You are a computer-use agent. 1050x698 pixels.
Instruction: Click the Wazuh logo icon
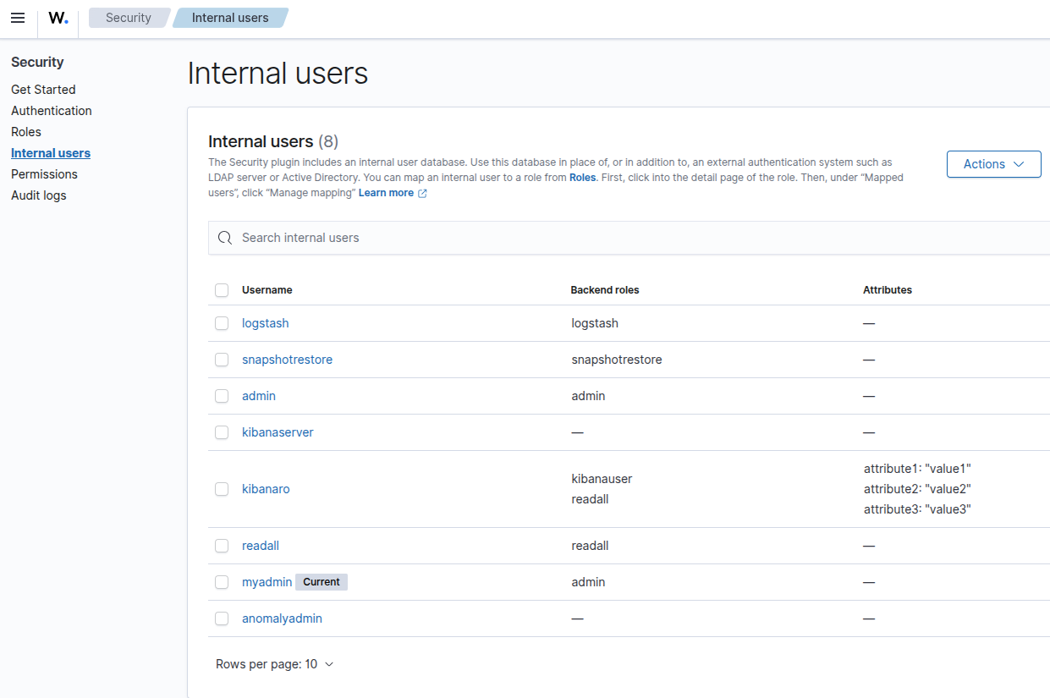(x=58, y=18)
